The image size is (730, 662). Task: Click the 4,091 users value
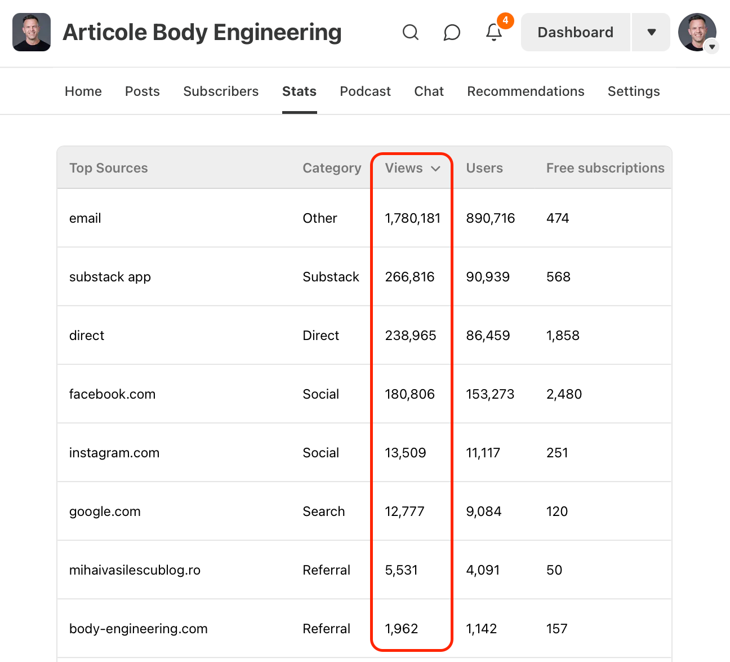[483, 570]
